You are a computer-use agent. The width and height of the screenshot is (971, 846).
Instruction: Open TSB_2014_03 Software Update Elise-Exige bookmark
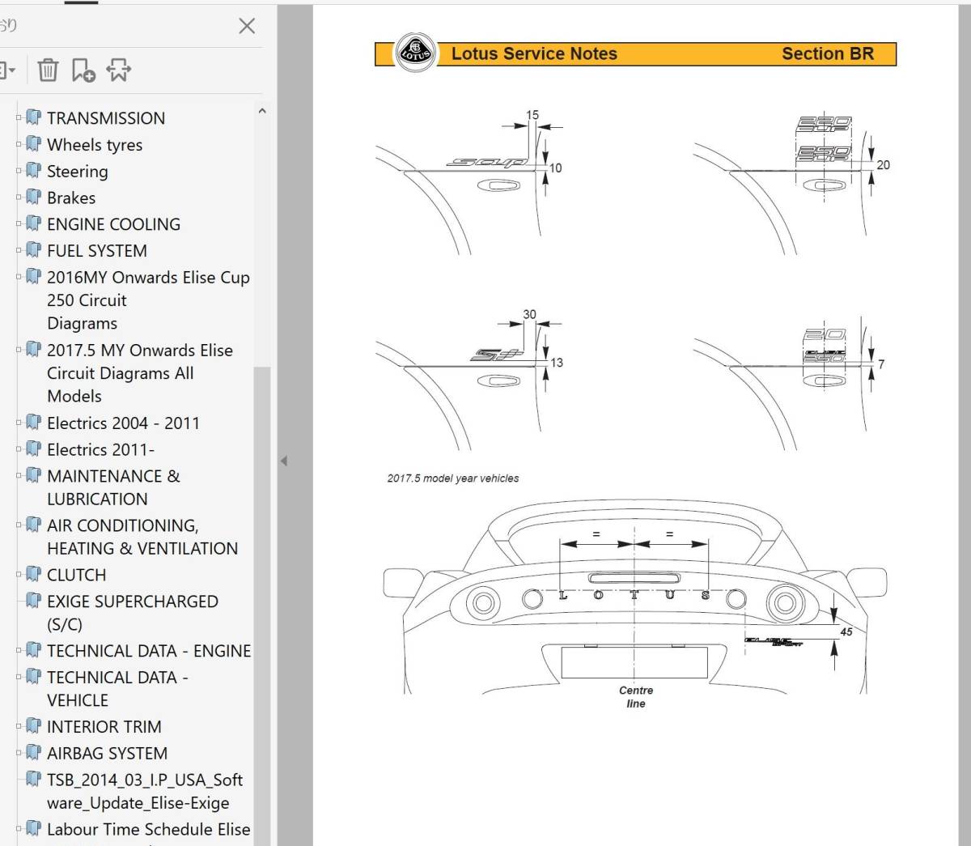145,792
